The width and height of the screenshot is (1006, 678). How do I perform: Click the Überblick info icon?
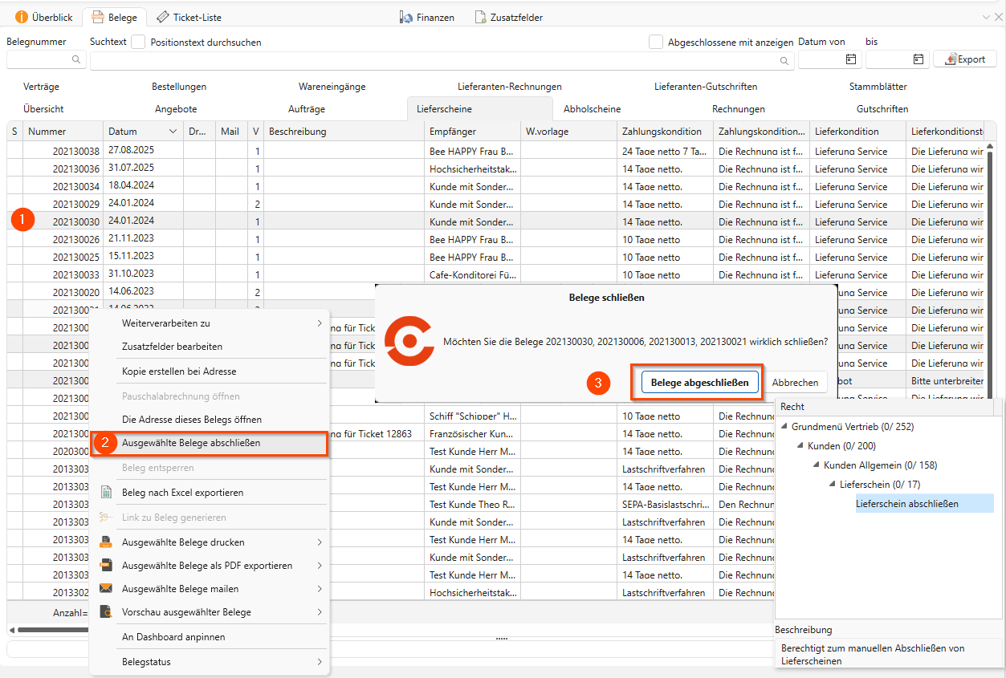click(x=21, y=17)
